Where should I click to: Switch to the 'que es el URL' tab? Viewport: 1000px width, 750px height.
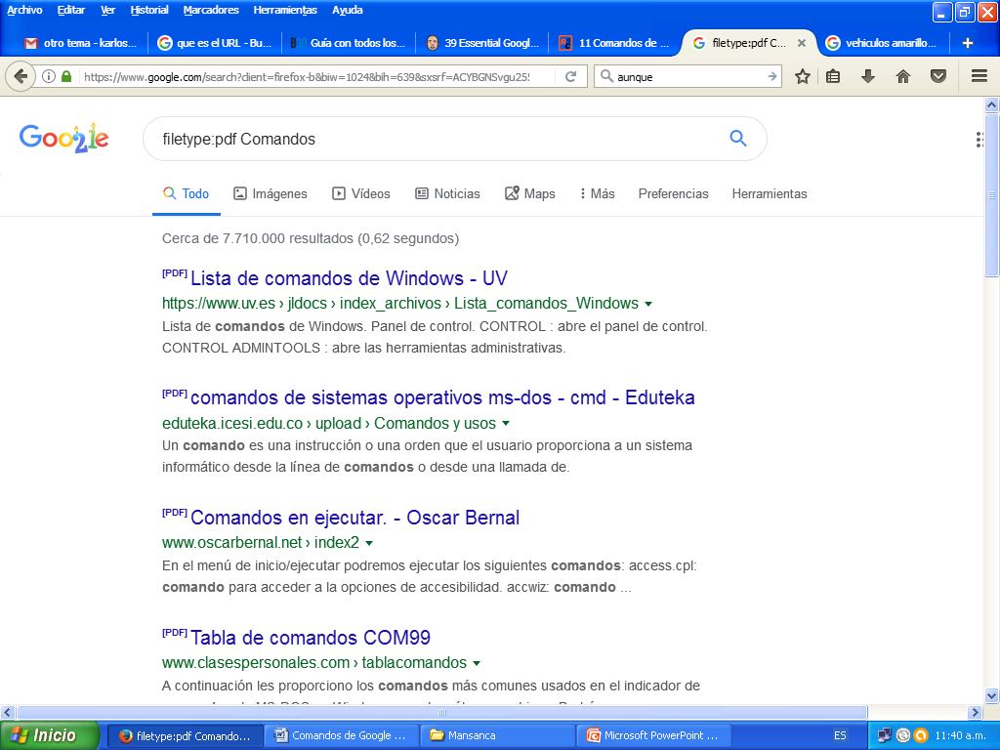click(x=214, y=43)
